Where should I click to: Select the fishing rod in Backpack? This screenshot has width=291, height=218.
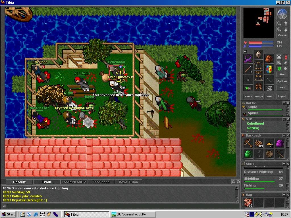(x=280, y=154)
